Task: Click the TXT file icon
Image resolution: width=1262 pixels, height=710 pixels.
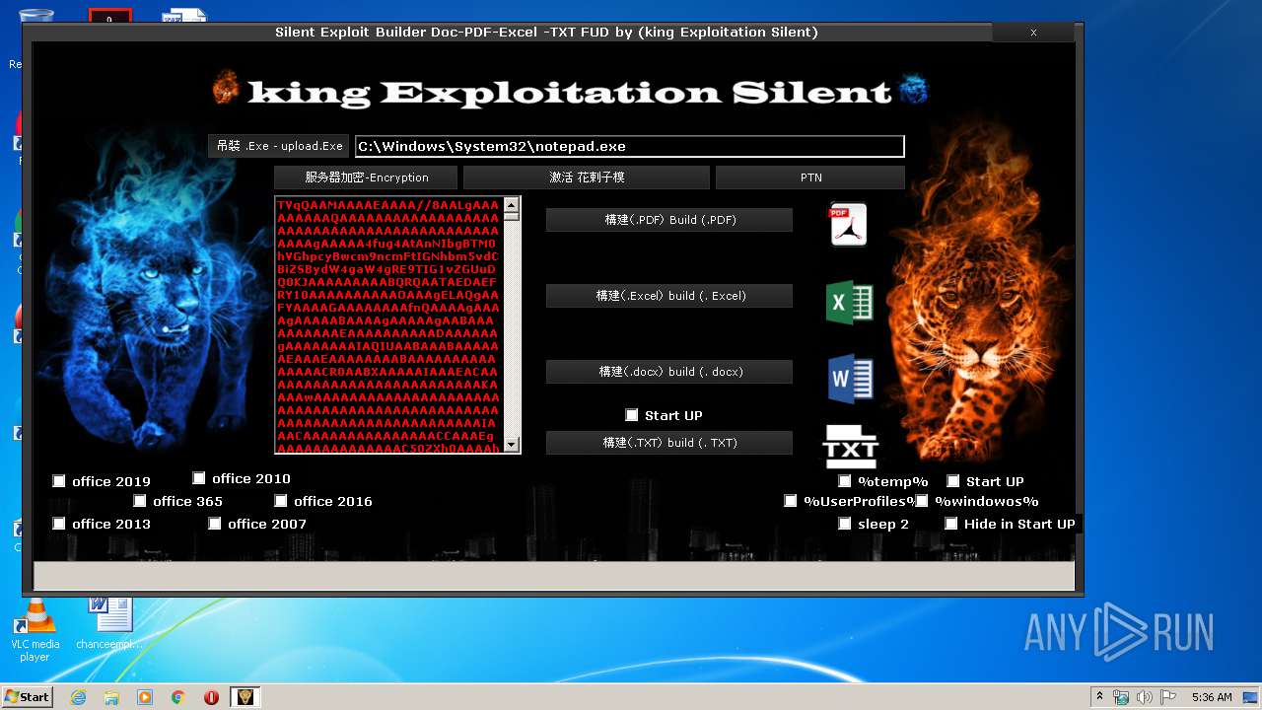Action: pos(850,447)
